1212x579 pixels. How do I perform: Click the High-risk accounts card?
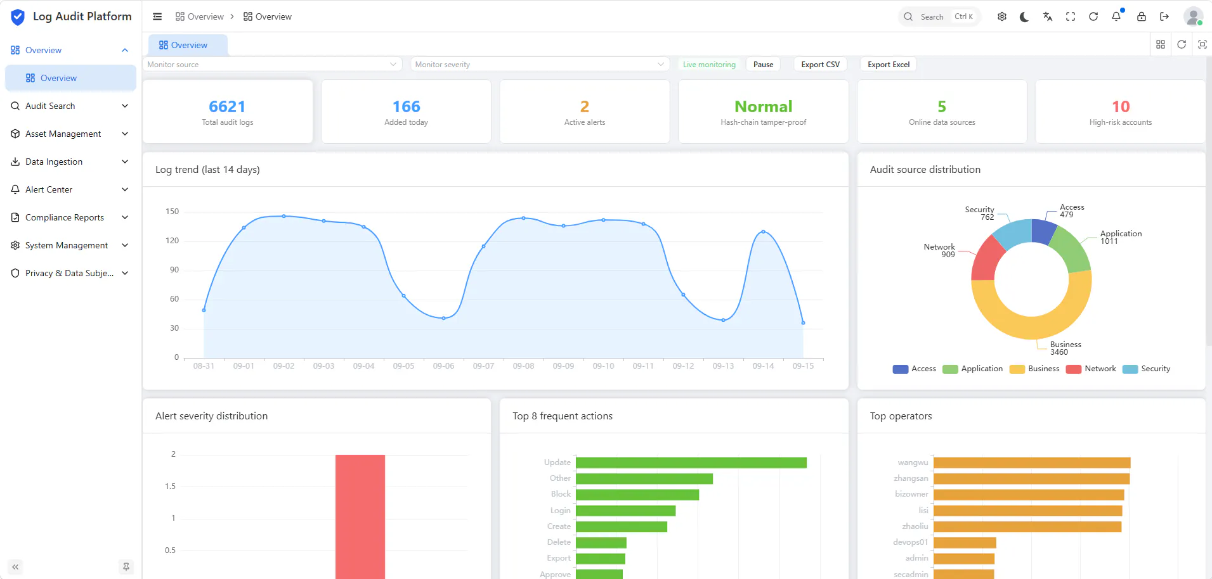1121,111
